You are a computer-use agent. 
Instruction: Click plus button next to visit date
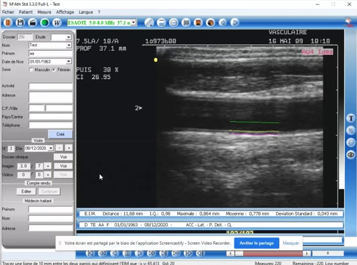[x=69, y=148]
